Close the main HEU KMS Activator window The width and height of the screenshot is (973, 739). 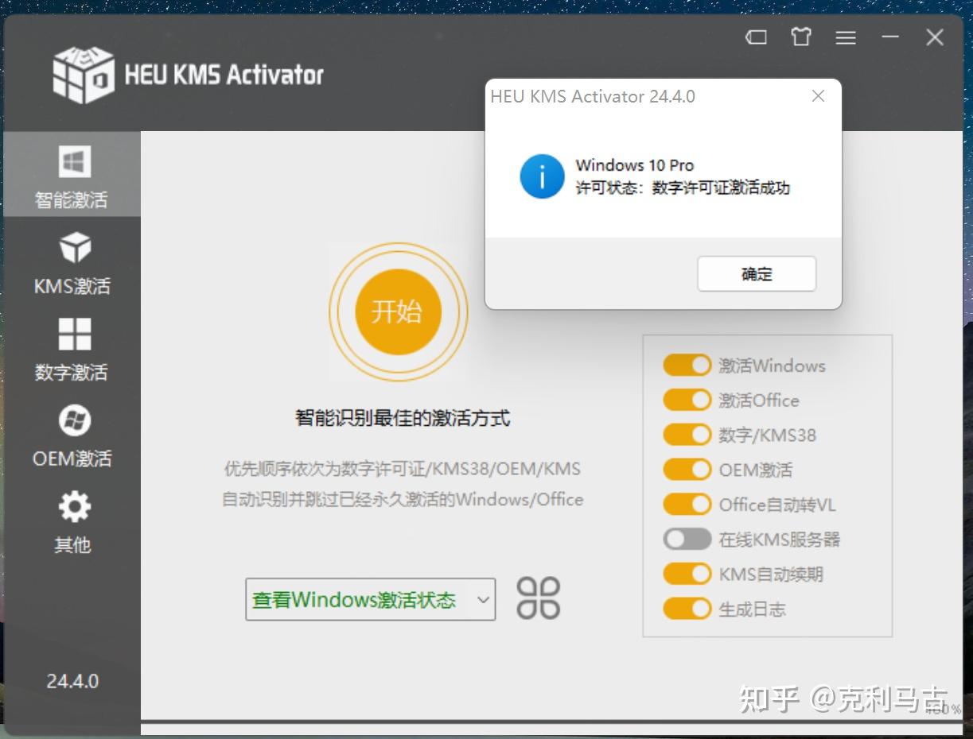(935, 37)
